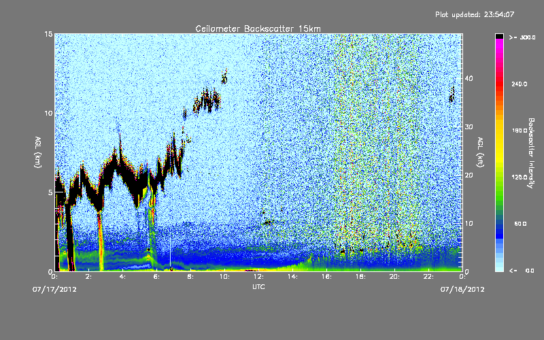Select the 14: hour tick label
The image size is (544, 340).
293,277
